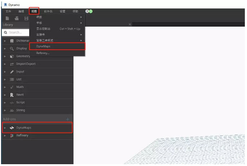Click the ImportExport arrows icon

[x=12, y=64]
